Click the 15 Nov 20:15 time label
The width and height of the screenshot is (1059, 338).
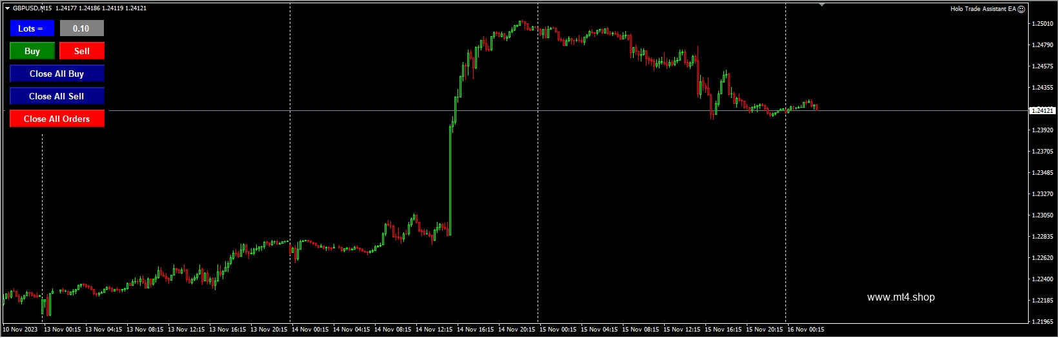765,330
